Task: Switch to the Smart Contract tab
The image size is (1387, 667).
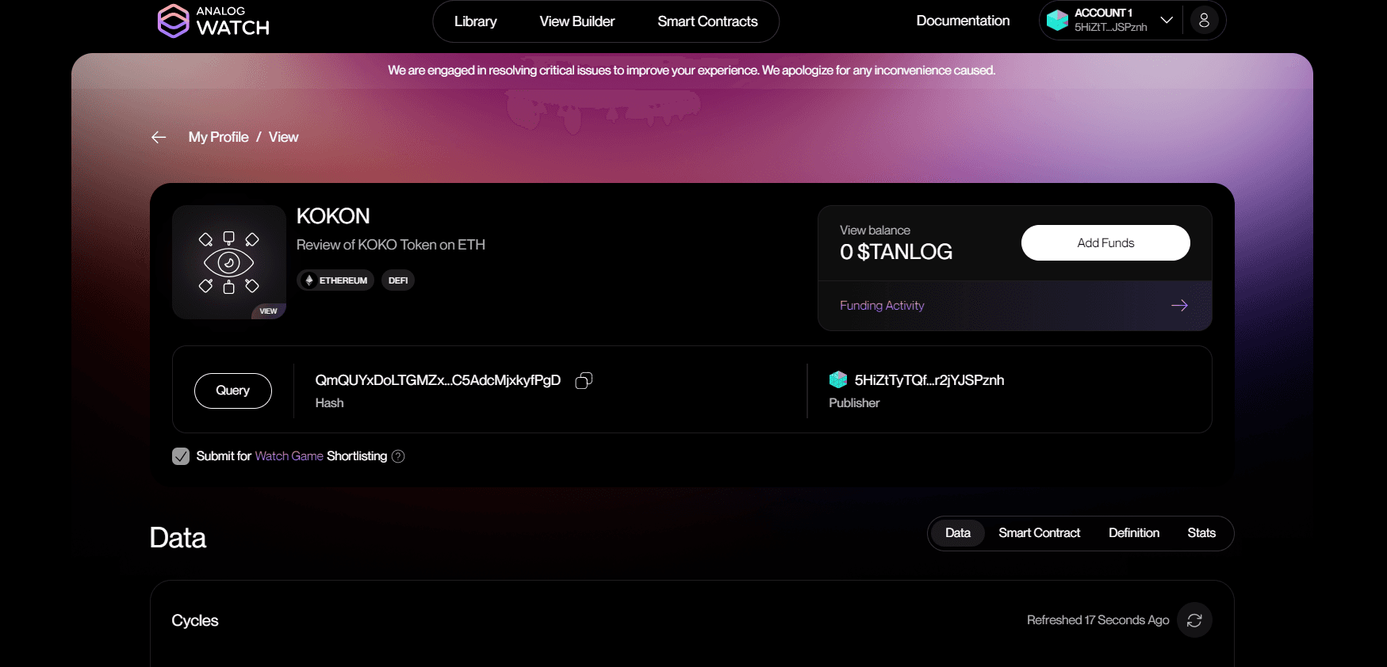Action: (x=1039, y=533)
